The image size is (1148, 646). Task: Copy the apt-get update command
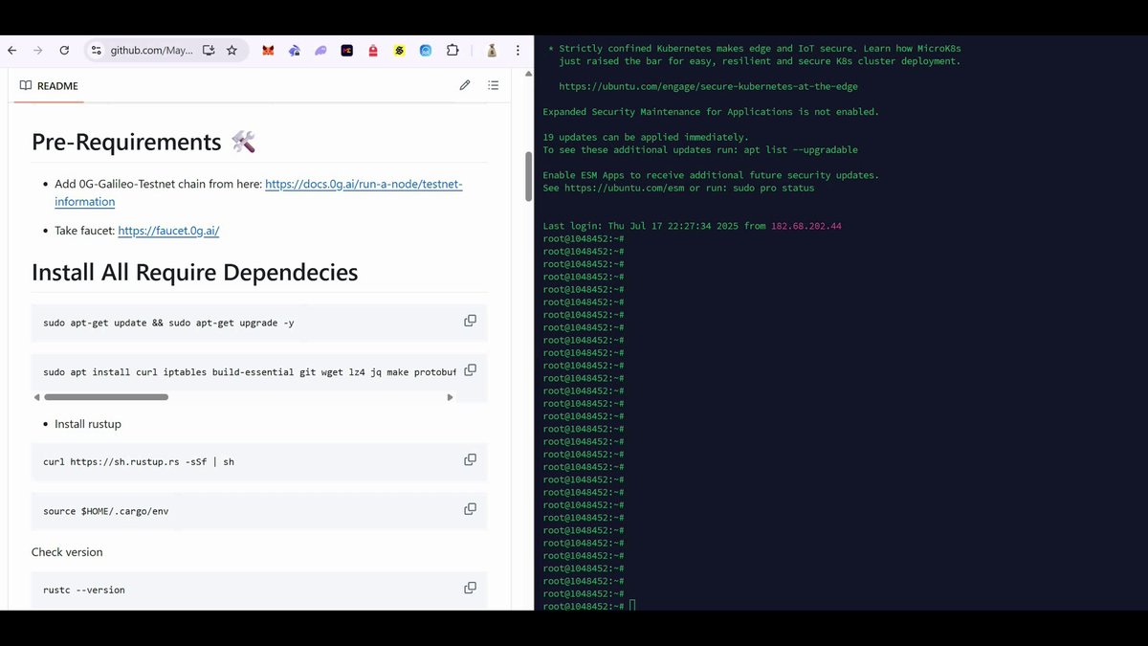pos(470,321)
